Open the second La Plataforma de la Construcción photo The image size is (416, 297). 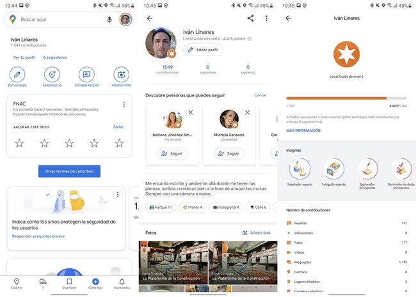(x=243, y=263)
